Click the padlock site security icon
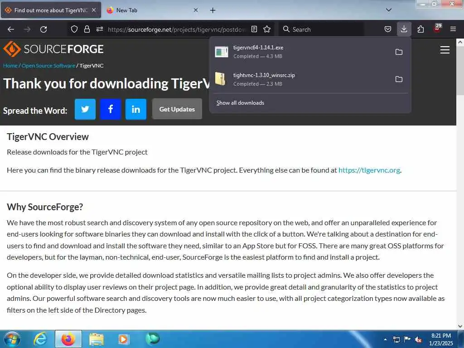 pos(87,29)
